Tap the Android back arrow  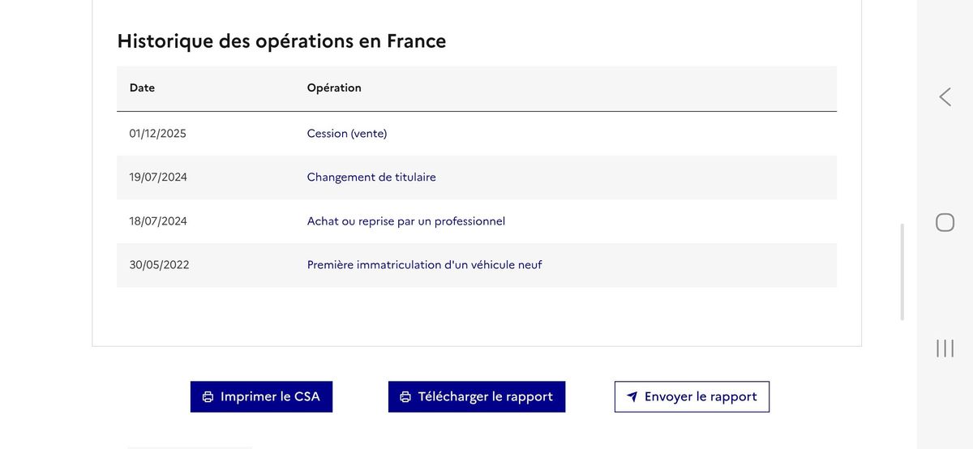pos(945,97)
